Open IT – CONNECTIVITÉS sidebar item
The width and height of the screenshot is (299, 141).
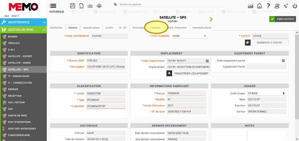click(x=23, y=83)
